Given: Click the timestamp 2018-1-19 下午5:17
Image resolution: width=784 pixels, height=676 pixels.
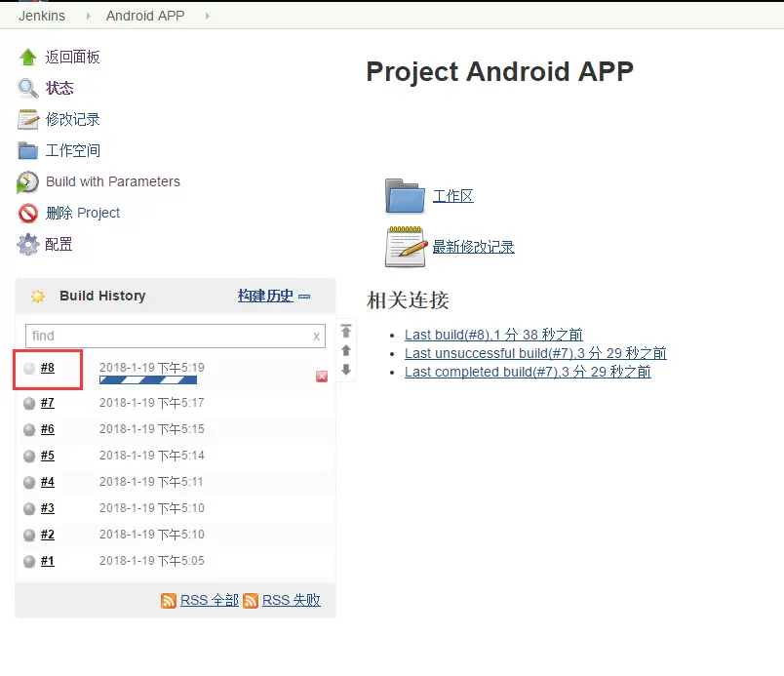Looking at the screenshot, I should 152,403.
